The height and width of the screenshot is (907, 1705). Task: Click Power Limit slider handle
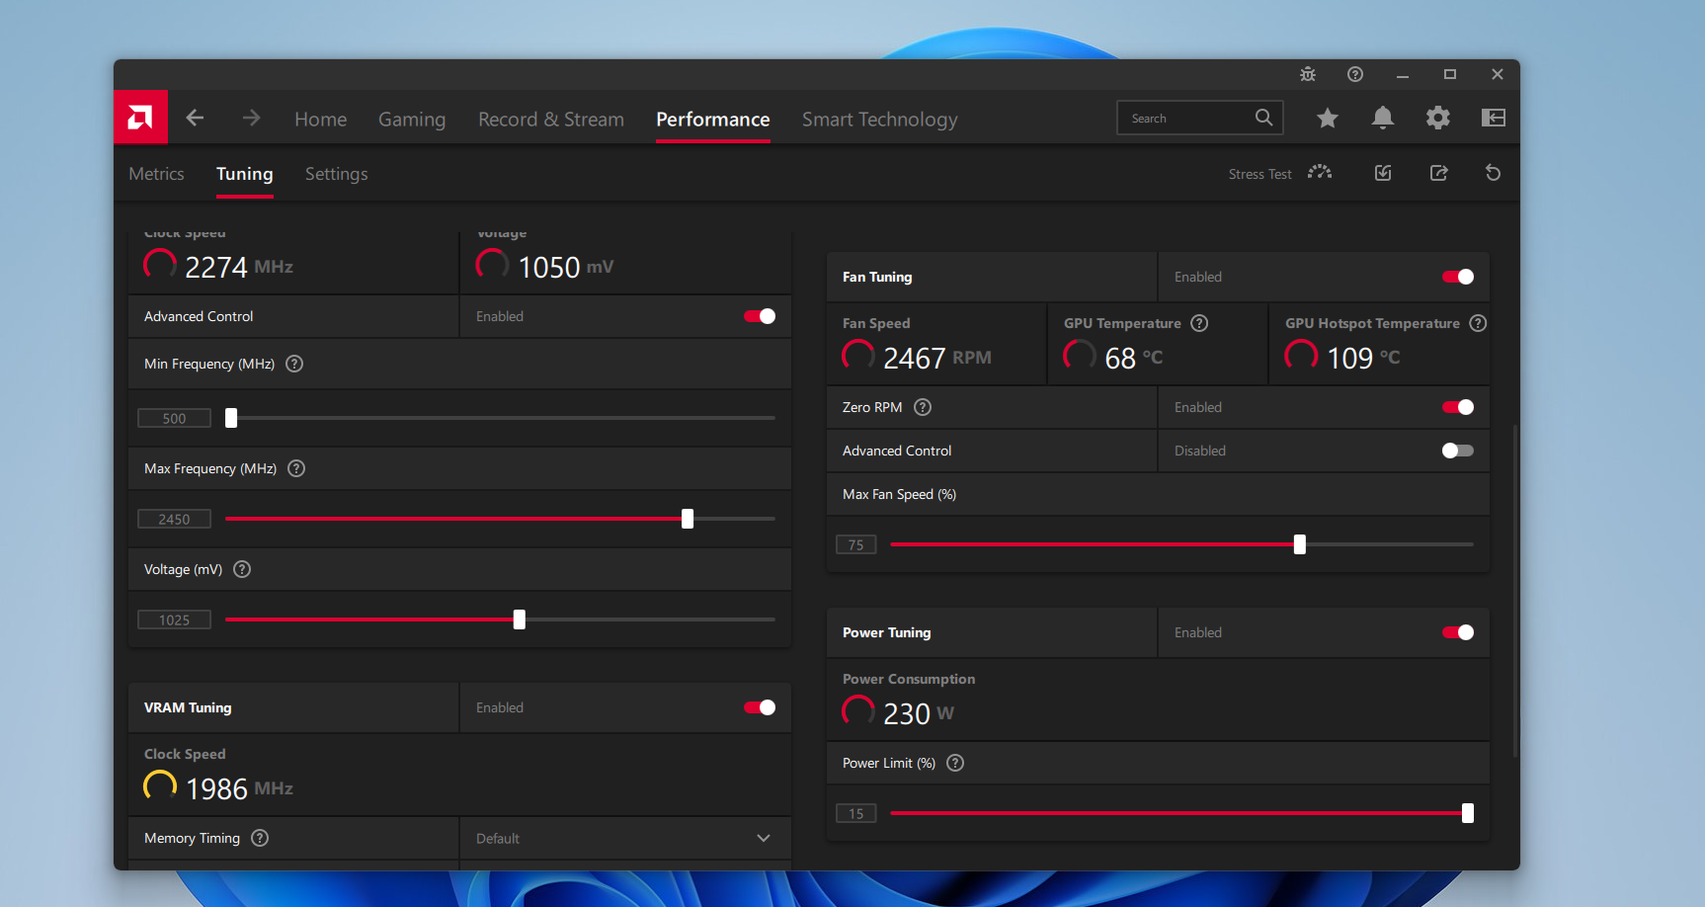point(1468,813)
